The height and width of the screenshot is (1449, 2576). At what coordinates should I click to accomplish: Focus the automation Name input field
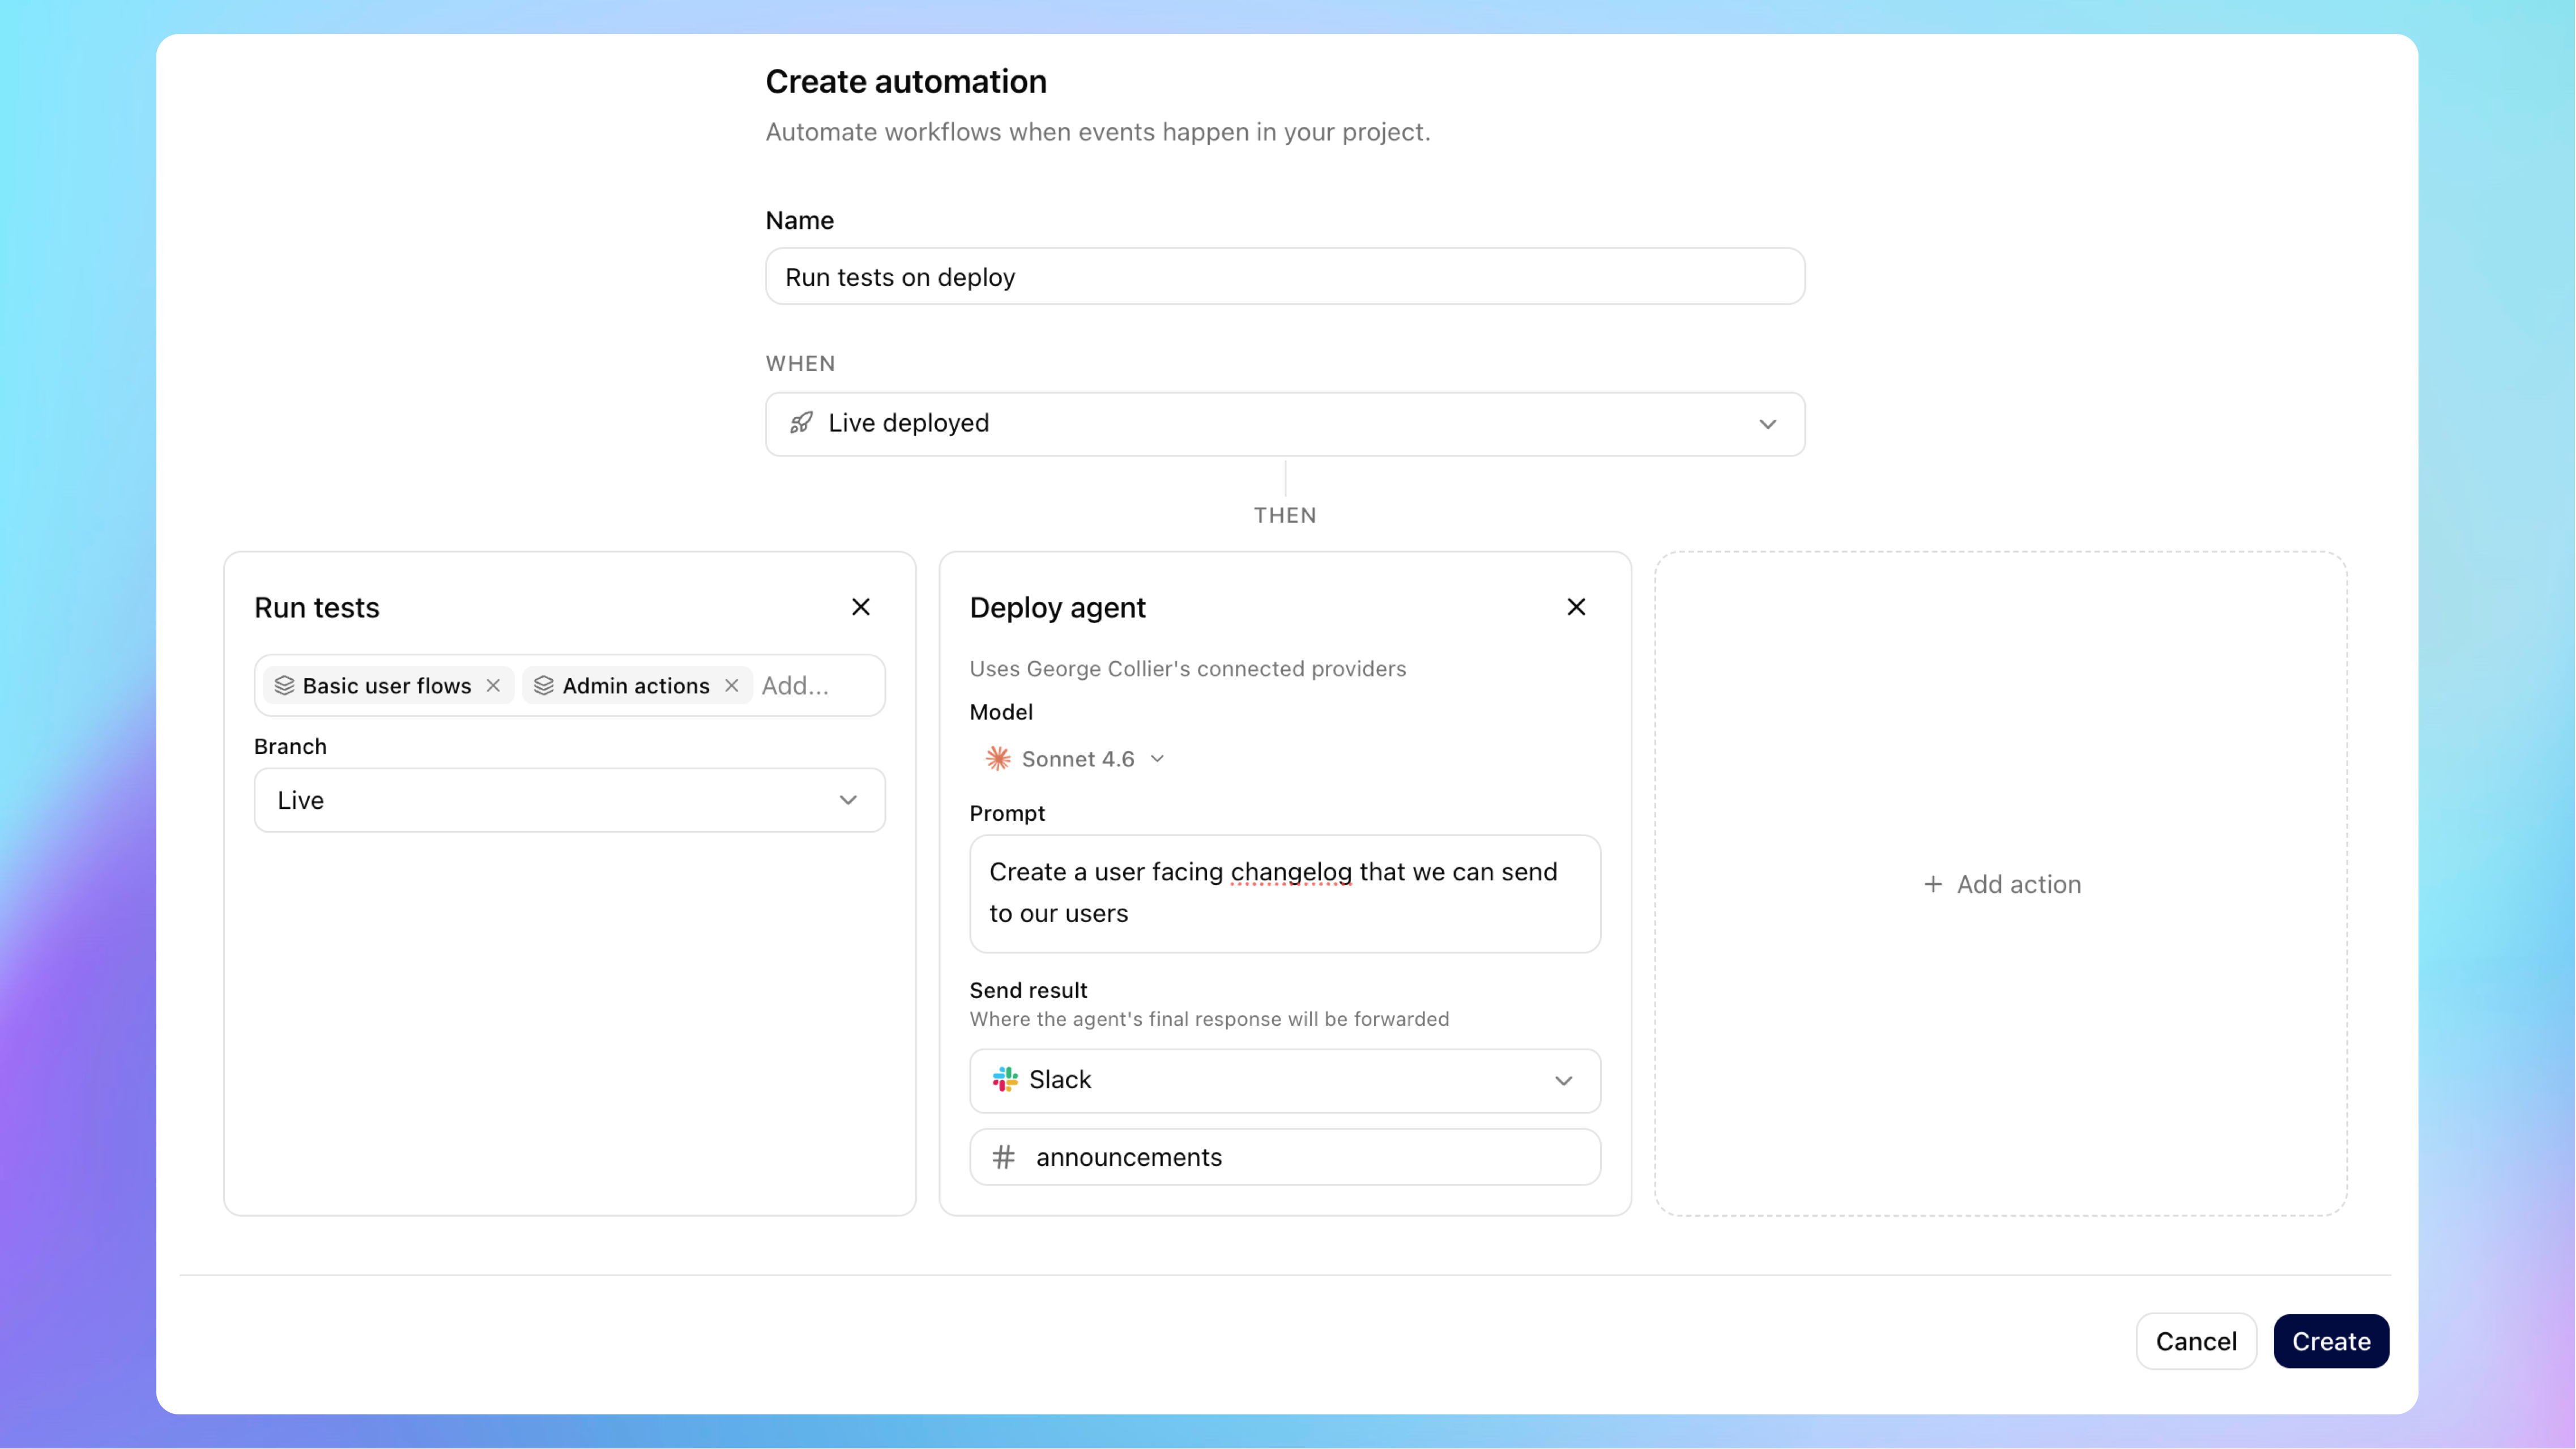tap(1284, 277)
